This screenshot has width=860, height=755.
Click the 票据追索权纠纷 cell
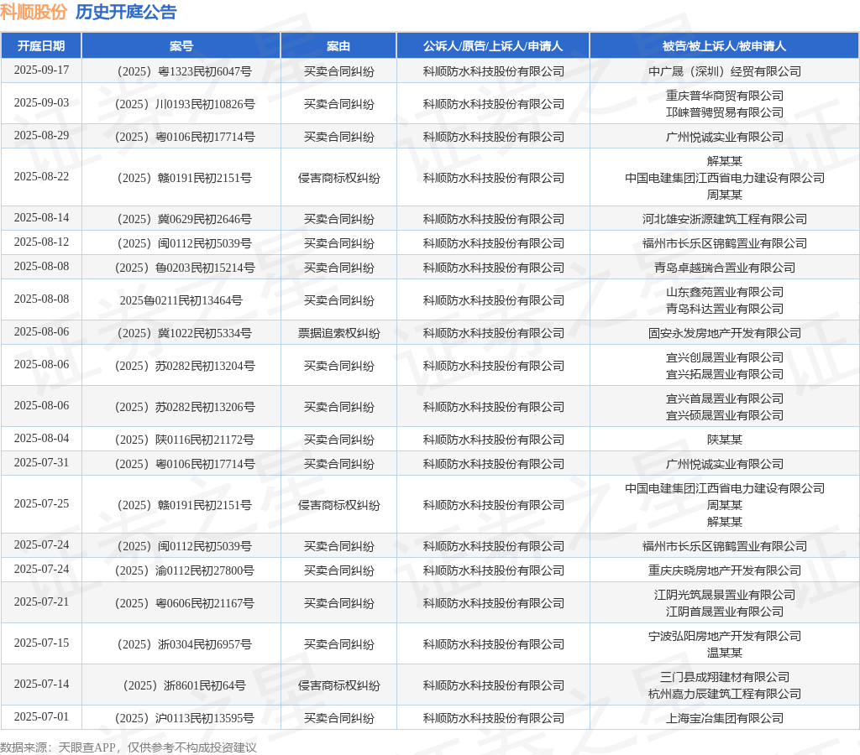tap(338, 333)
